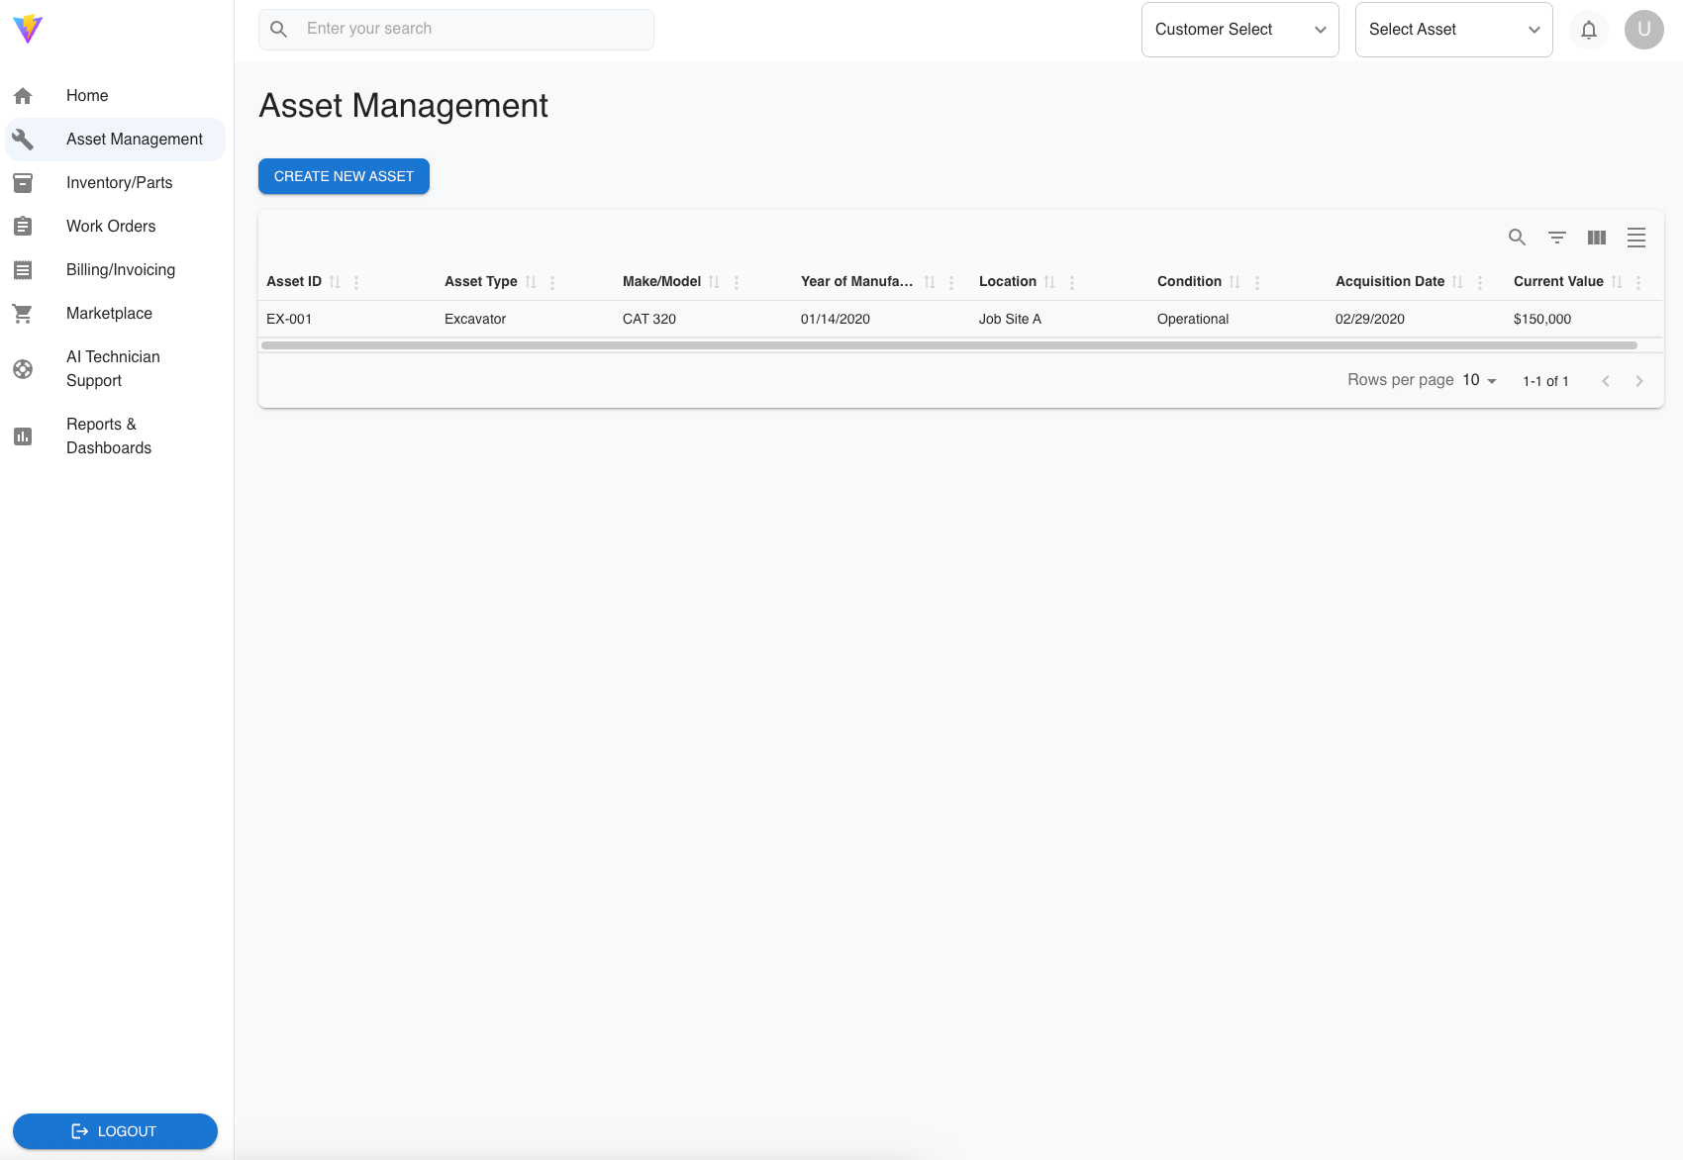Click the $150,000 value cell
This screenshot has width=1683, height=1160.
tap(1584, 319)
